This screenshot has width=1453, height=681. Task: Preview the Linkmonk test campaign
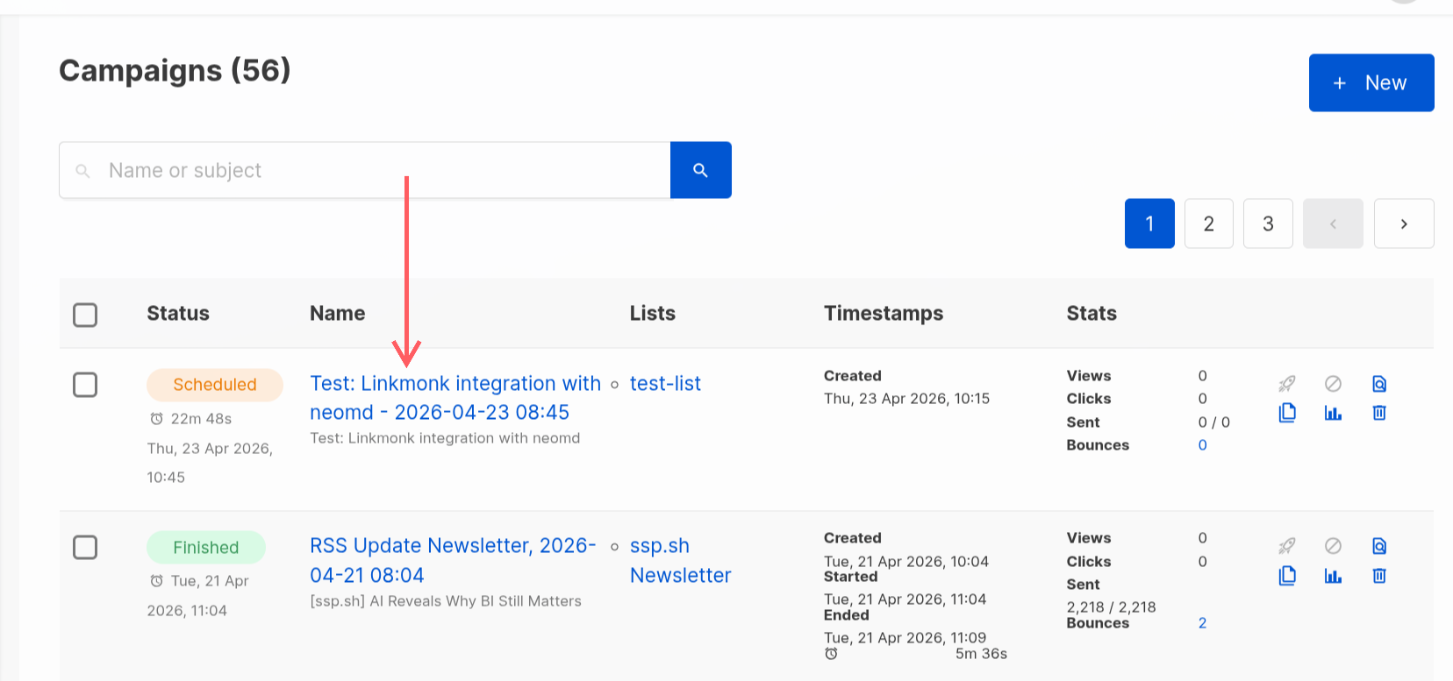click(1379, 384)
